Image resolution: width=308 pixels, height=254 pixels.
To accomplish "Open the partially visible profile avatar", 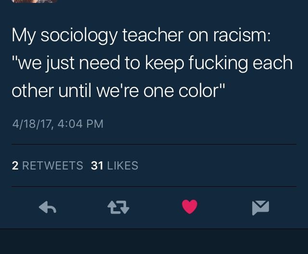I will tap(34, 1).
